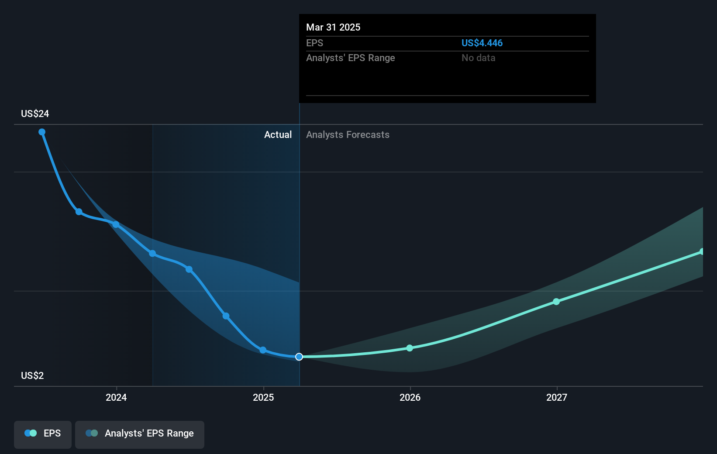Click the US$4.446 EPS value in tooltip
Screen dimensions: 717x454
(482, 43)
